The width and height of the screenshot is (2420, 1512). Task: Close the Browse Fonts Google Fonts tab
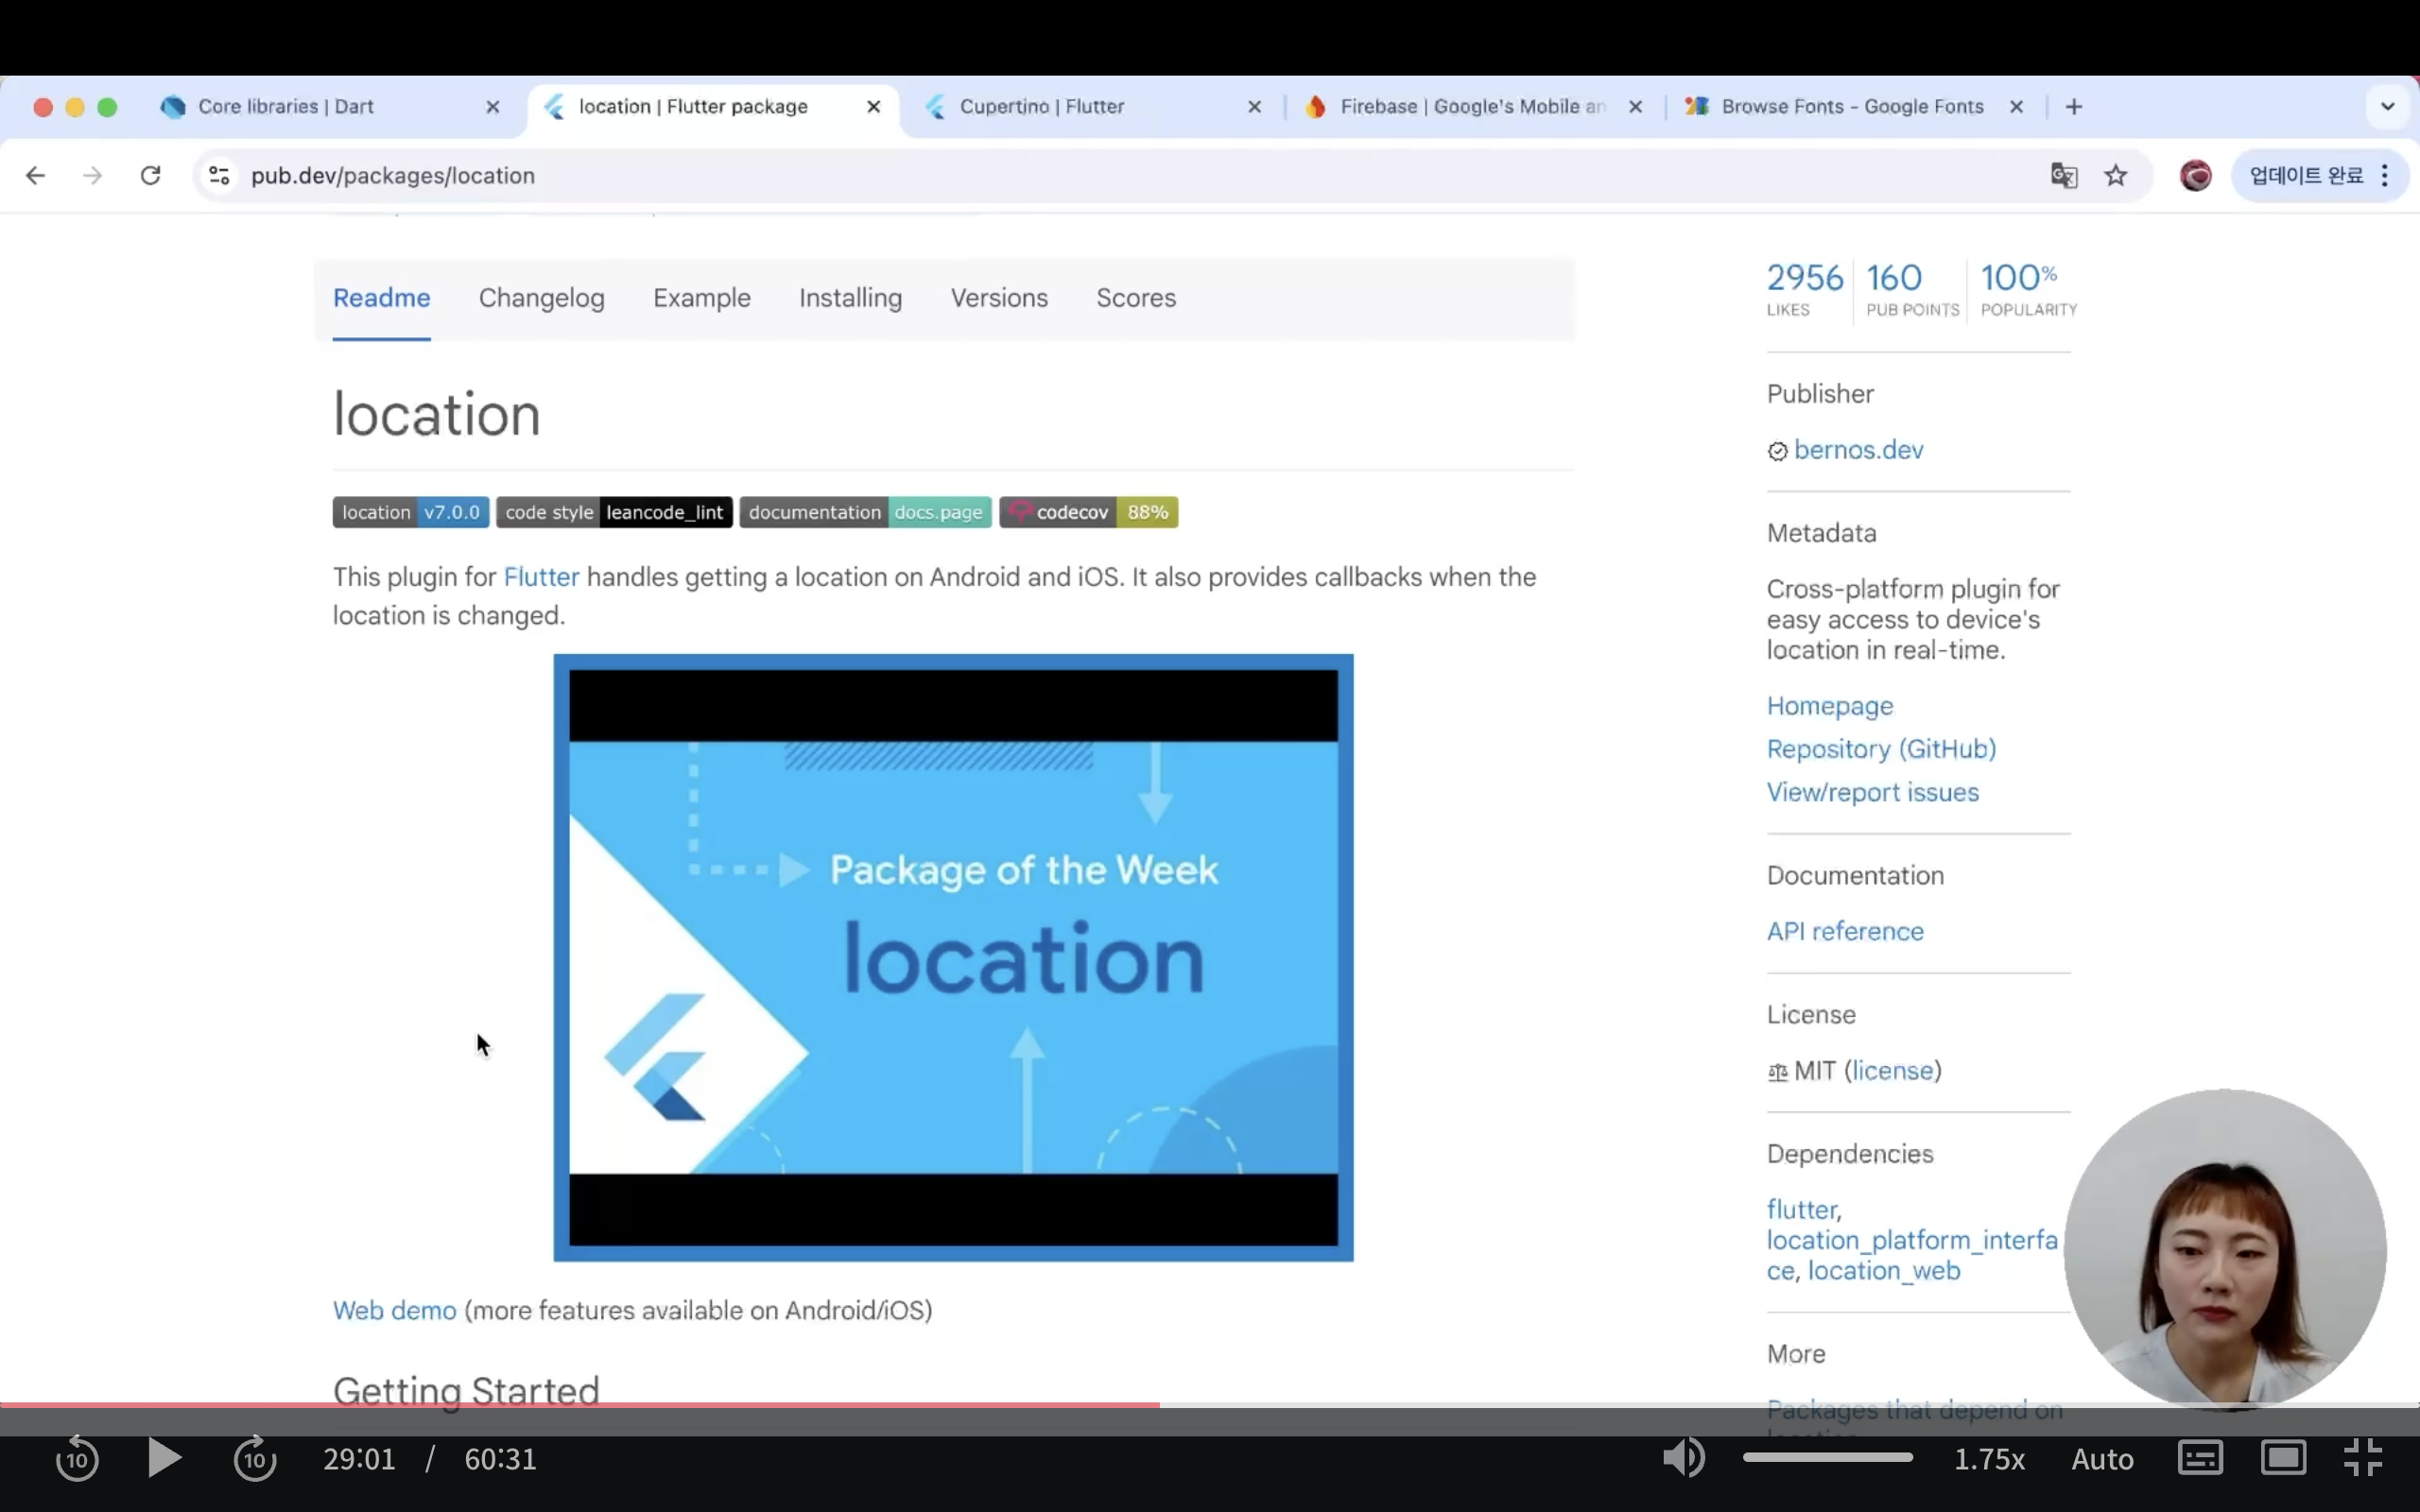(2017, 107)
